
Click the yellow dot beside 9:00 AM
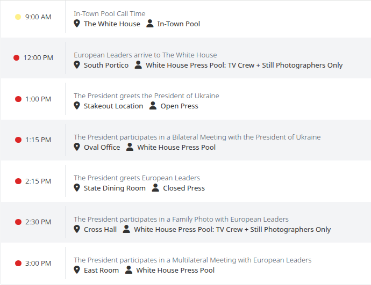[x=18, y=17]
